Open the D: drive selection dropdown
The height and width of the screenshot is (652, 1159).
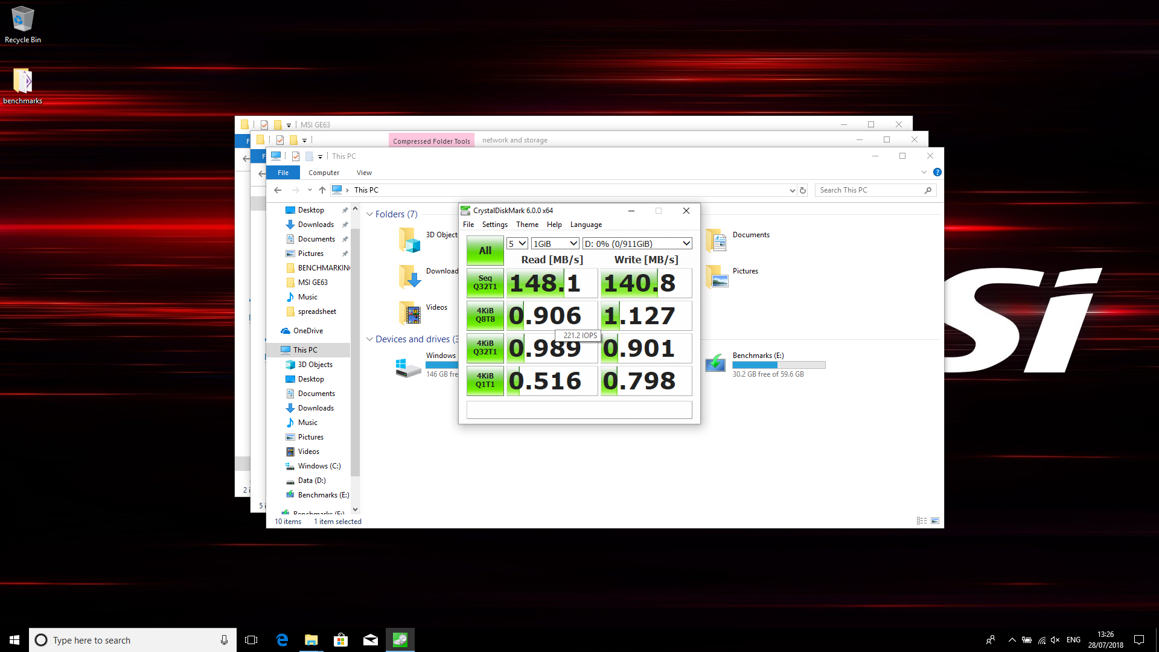pos(637,243)
